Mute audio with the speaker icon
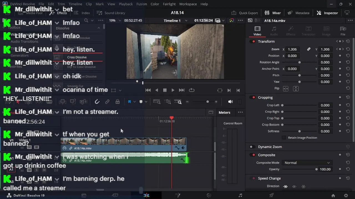The height and width of the screenshot is (199, 355). [x=230, y=102]
